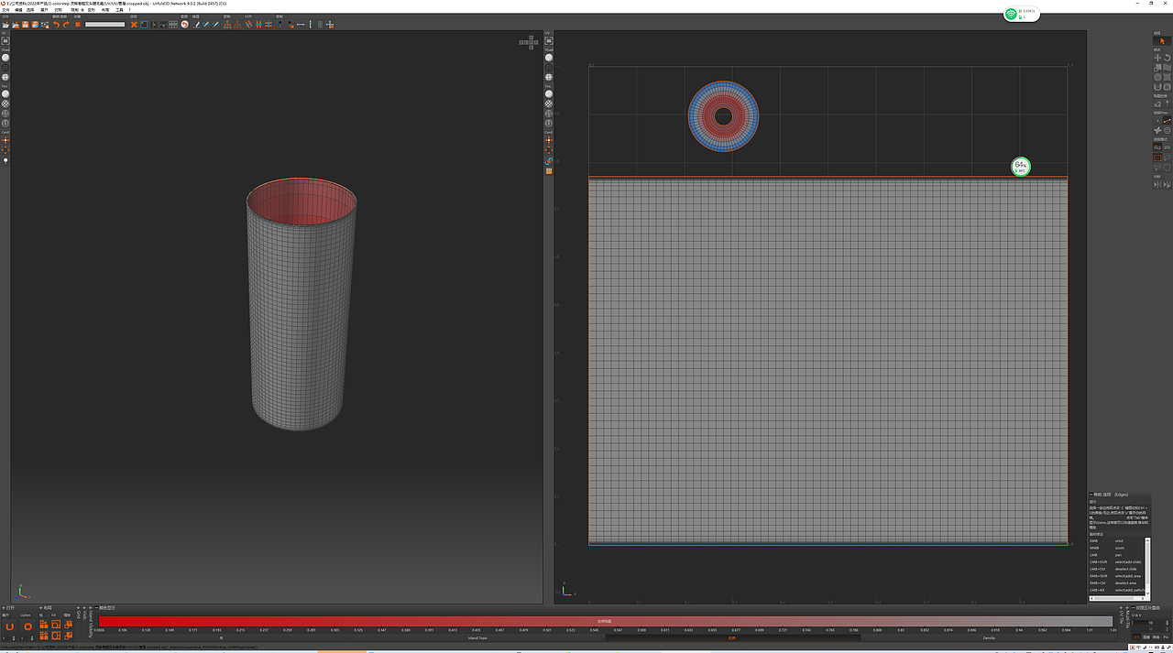Click the 3D viewport navigation cross gizmo

(531, 41)
